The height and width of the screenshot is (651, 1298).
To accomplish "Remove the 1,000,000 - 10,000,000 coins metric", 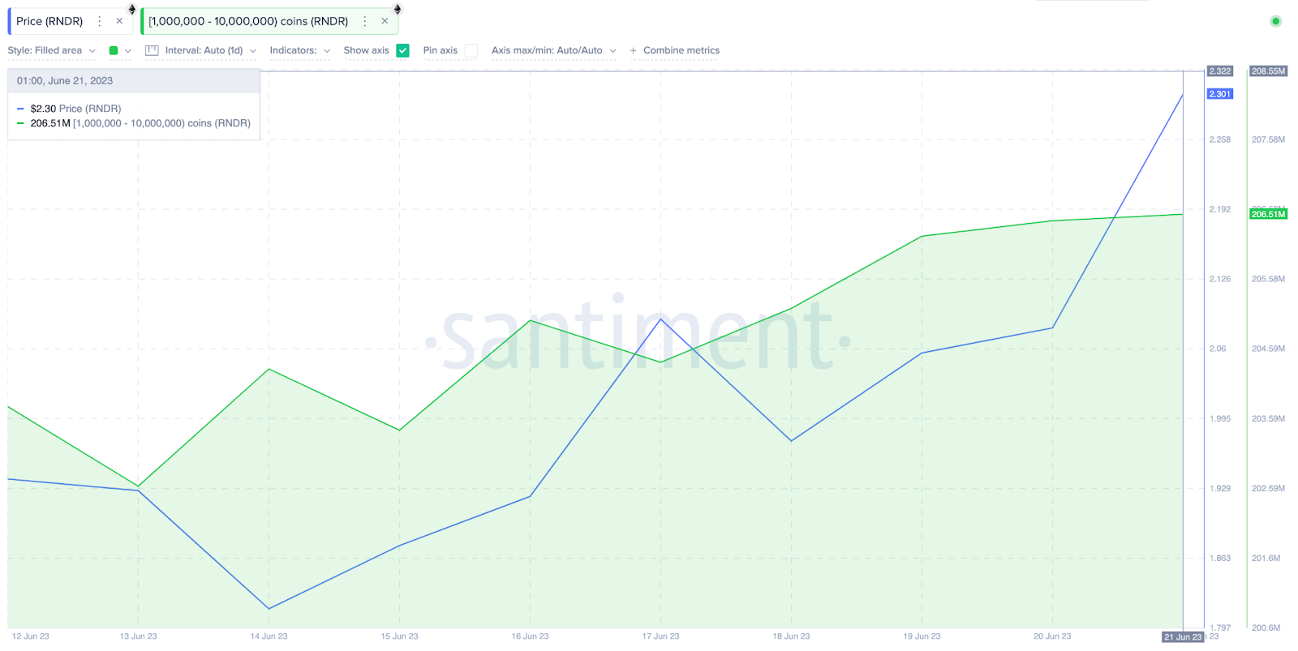I will coord(385,21).
